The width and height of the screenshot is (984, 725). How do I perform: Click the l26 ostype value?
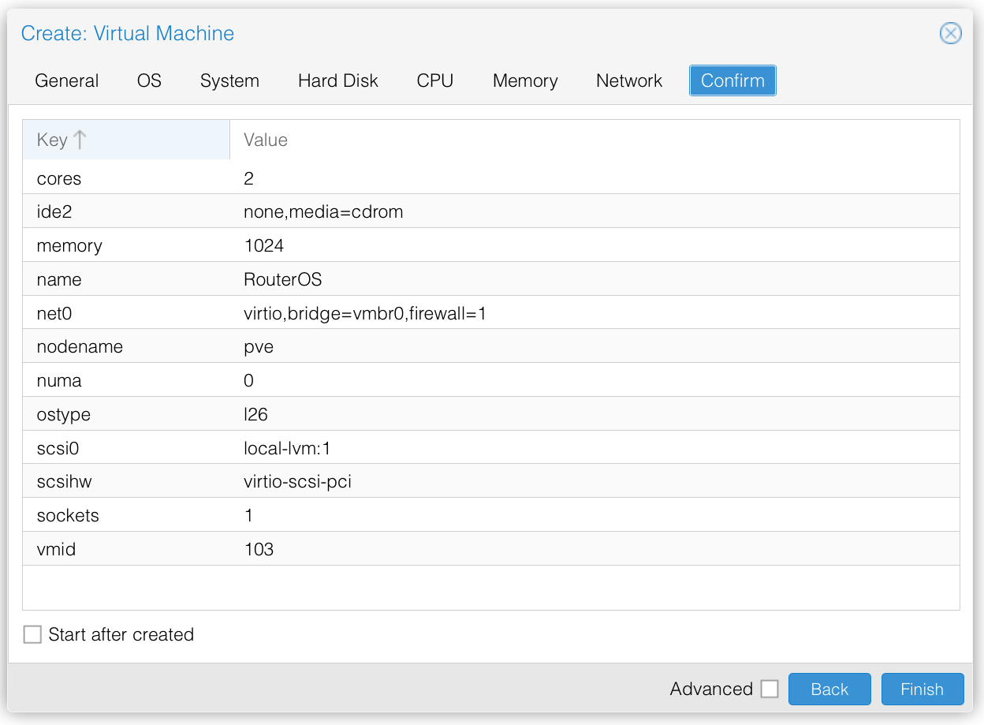pos(256,414)
